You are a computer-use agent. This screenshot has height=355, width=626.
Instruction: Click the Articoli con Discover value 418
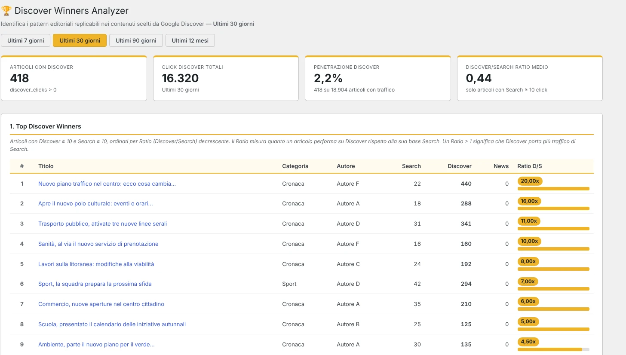[19, 78]
